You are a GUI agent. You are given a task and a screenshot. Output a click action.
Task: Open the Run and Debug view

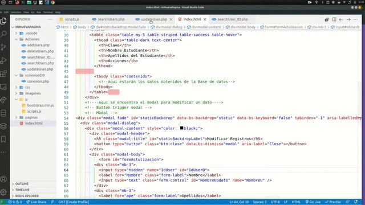pyautogui.click(x=3, y=60)
